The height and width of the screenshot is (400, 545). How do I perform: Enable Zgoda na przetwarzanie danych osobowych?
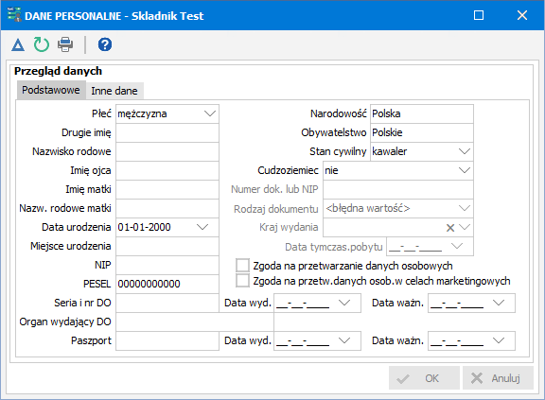coord(242,266)
